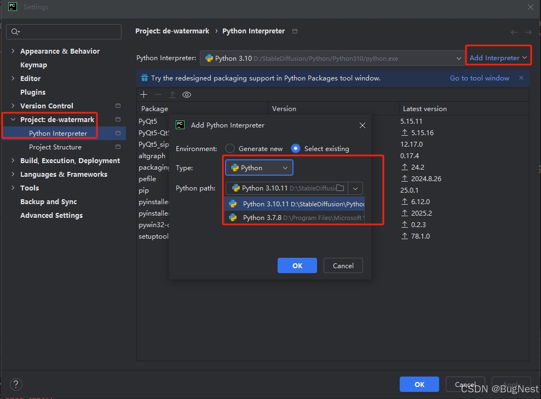
Task: Click the gift icon in the banner
Action: (x=145, y=78)
